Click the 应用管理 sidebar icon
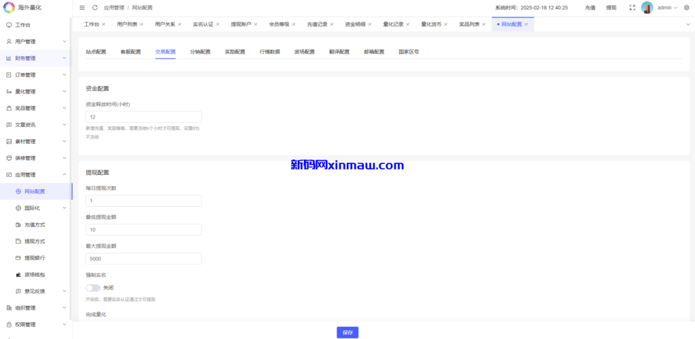Screen dimensions: 695x339 (x=9, y=175)
